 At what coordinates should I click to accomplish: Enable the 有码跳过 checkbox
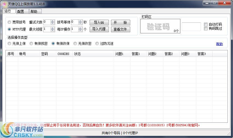(213, 28)
